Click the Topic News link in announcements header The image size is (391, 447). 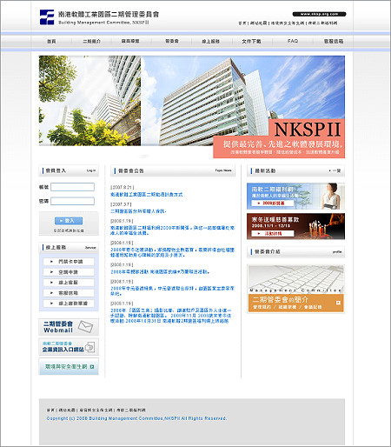(x=223, y=170)
